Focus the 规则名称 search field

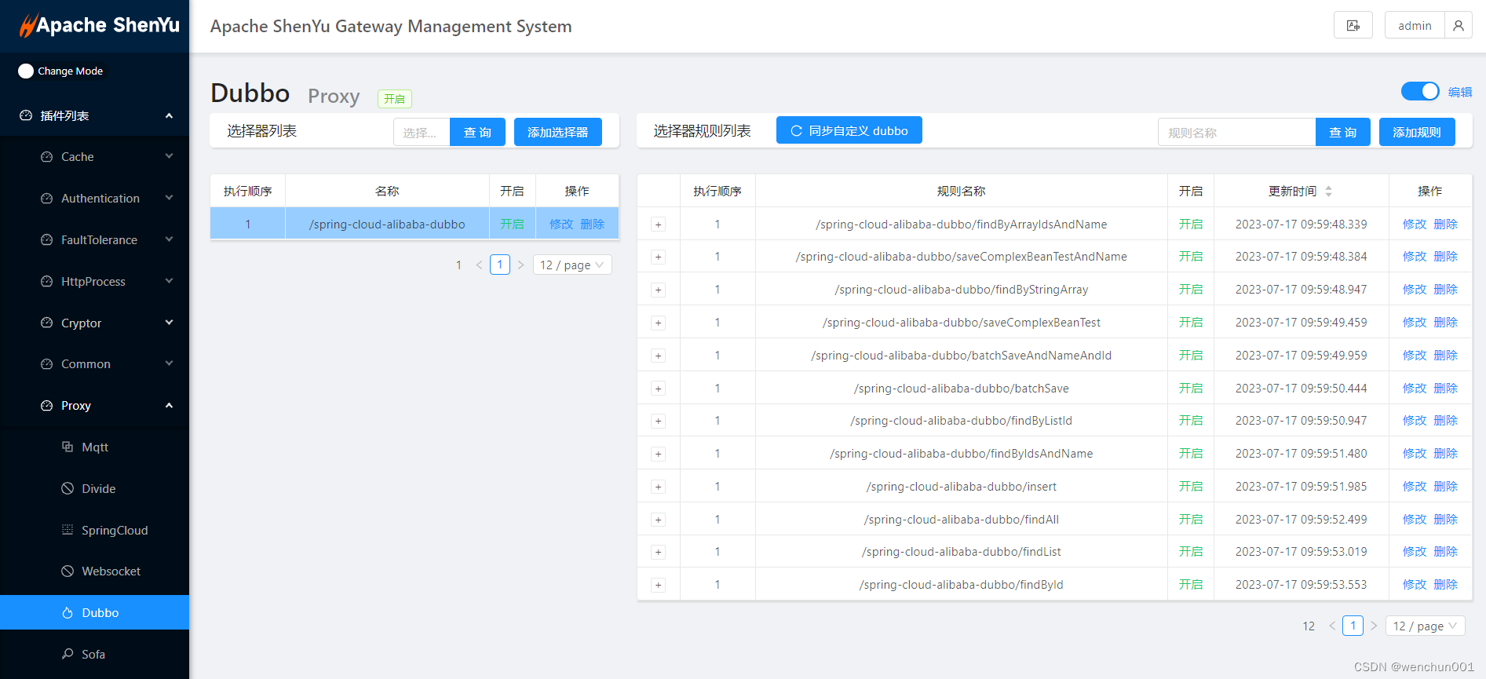[x=1237, y=132]
